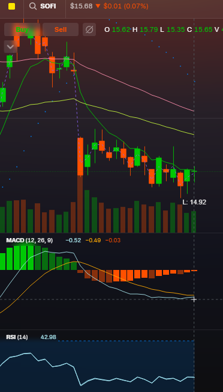Click the RSI value 42.98
The image size is (223, 392).
49,337
